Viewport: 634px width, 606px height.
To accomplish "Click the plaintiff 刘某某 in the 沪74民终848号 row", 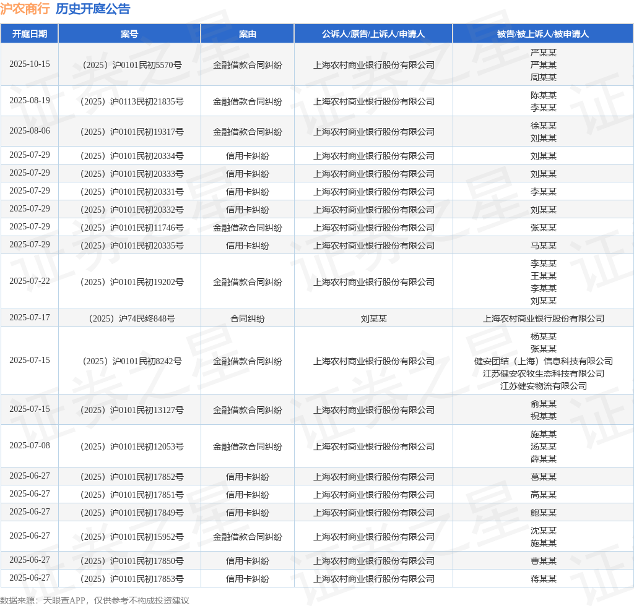I will [x=373, y=318].
